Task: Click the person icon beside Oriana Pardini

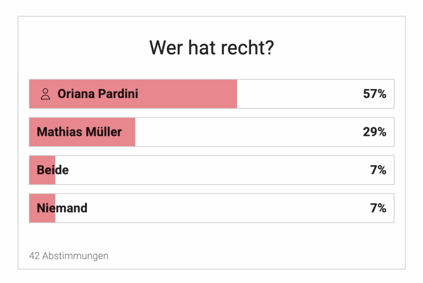Action: pyautogui.click(x=45, y=94)
